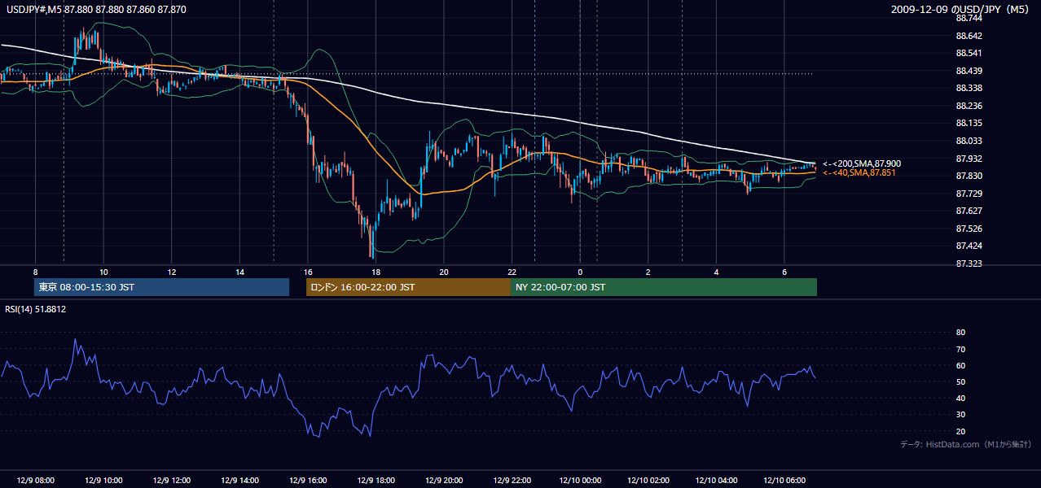Viewport: 1041px width, 488px height.
Task: Click price axis value 87.729
Action: [x=970, y=193]
